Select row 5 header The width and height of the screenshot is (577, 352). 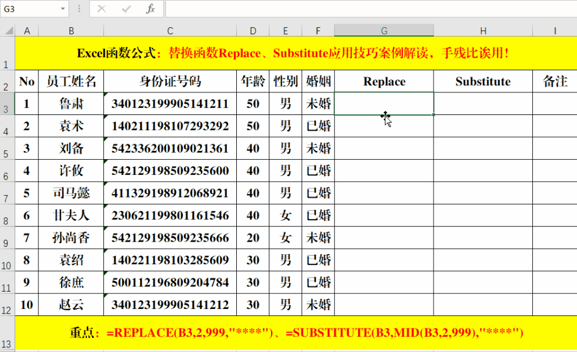pos(8,148)
